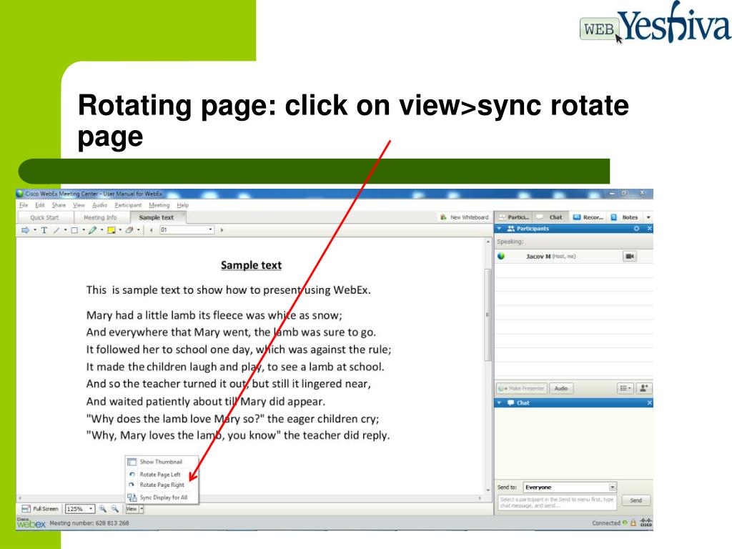Open the yellow annotation color swatch
732x549 pixels.
coord(111,229)
